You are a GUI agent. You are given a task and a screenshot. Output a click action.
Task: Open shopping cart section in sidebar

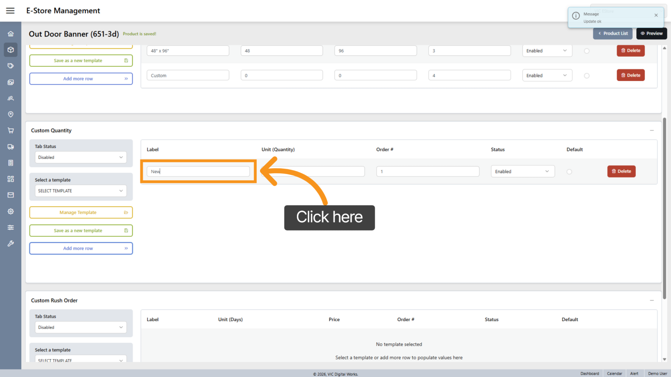coord(11,130)
